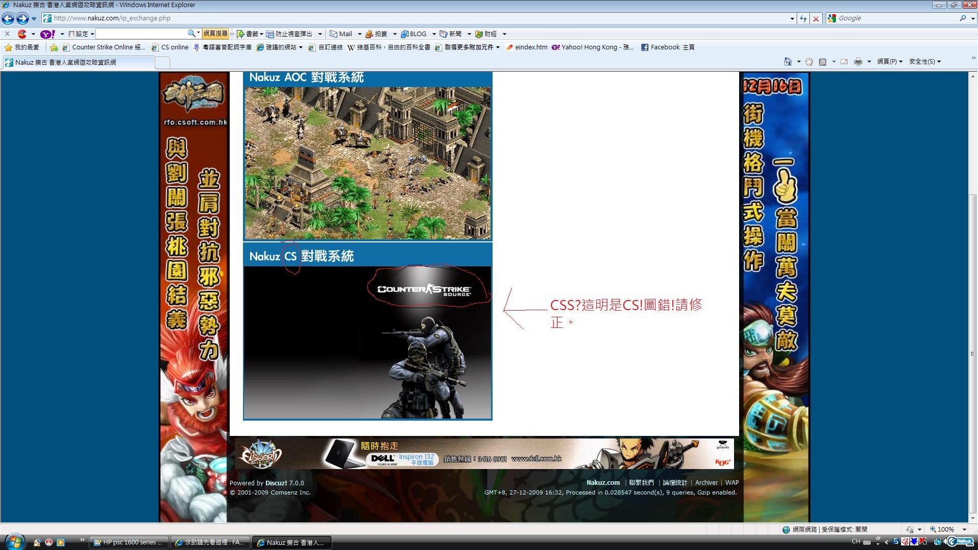Screen dimensions: 978x550
Task: Open the 書籤 bookmarks dropdown
Action: (x=250, y=34)
